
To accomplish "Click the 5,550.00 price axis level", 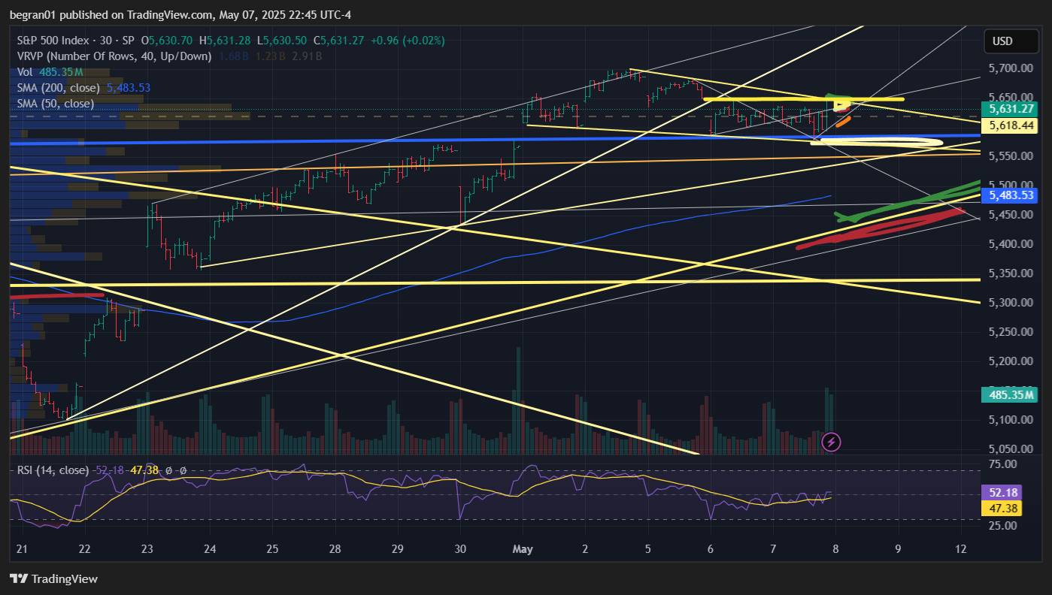I will coord(1011,156).
